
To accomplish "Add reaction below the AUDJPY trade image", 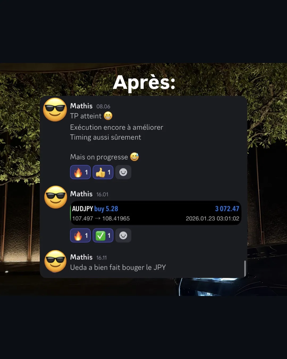I will pos(123,236).
